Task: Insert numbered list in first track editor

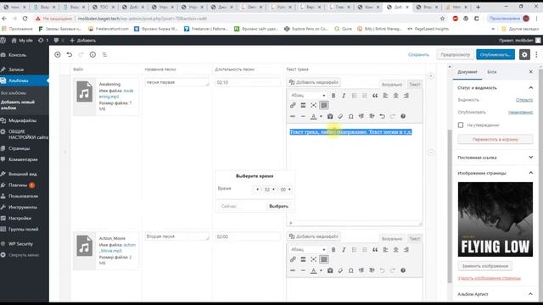Action: coord(364,96)
